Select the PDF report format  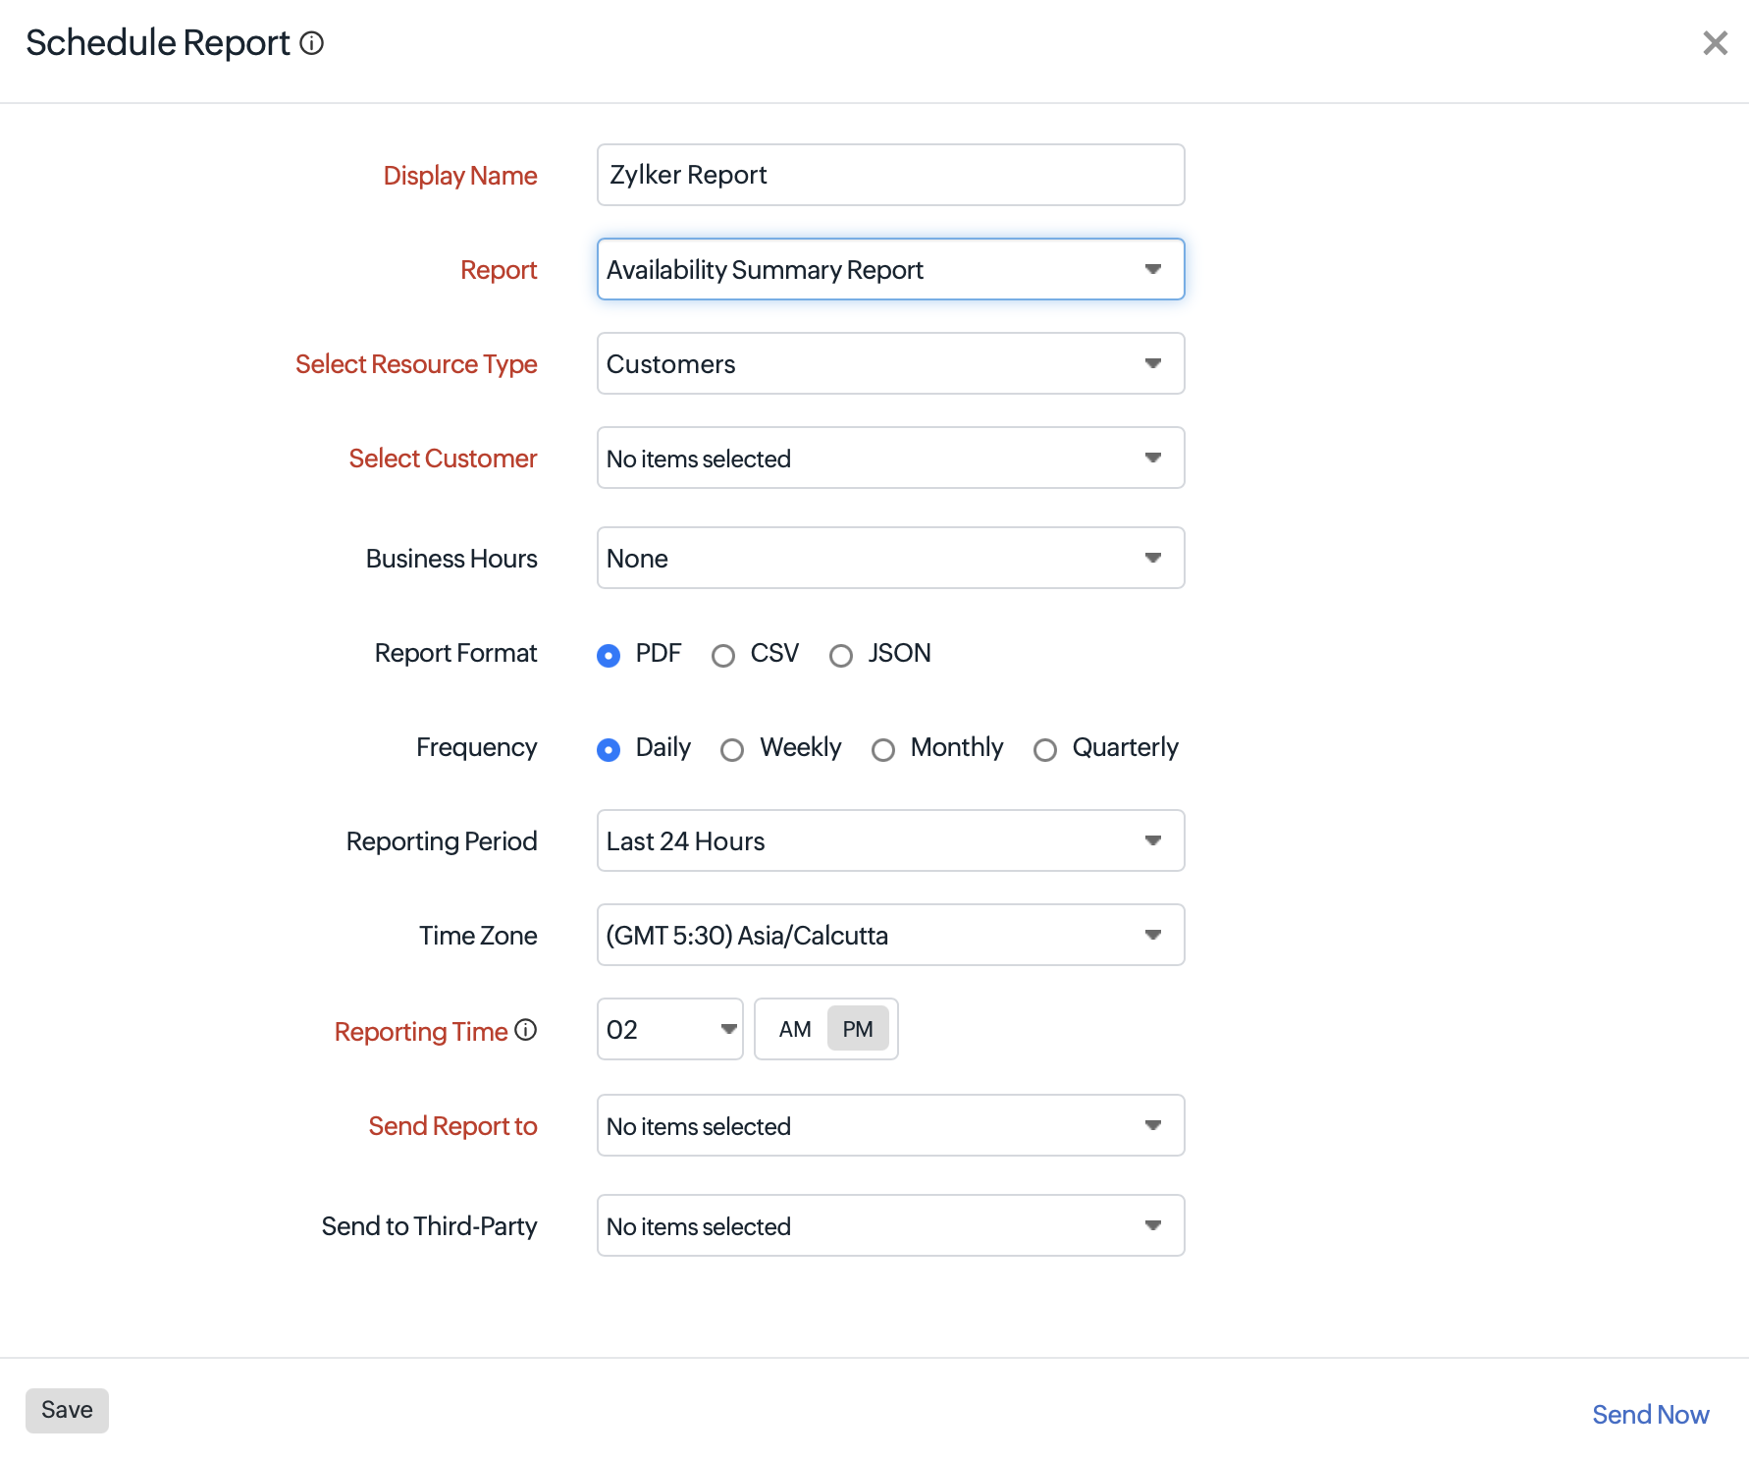(x=609, y=655)
